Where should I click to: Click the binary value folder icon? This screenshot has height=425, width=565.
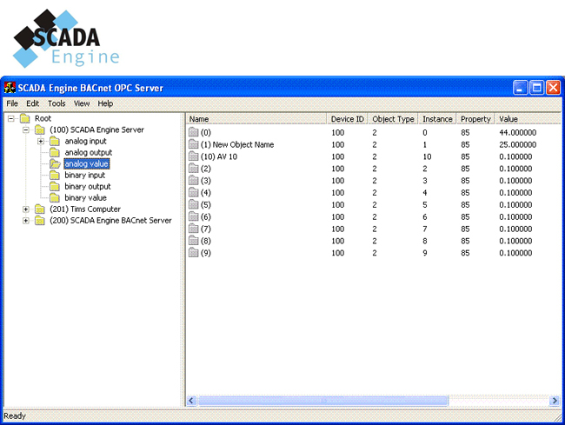(55, 198)
